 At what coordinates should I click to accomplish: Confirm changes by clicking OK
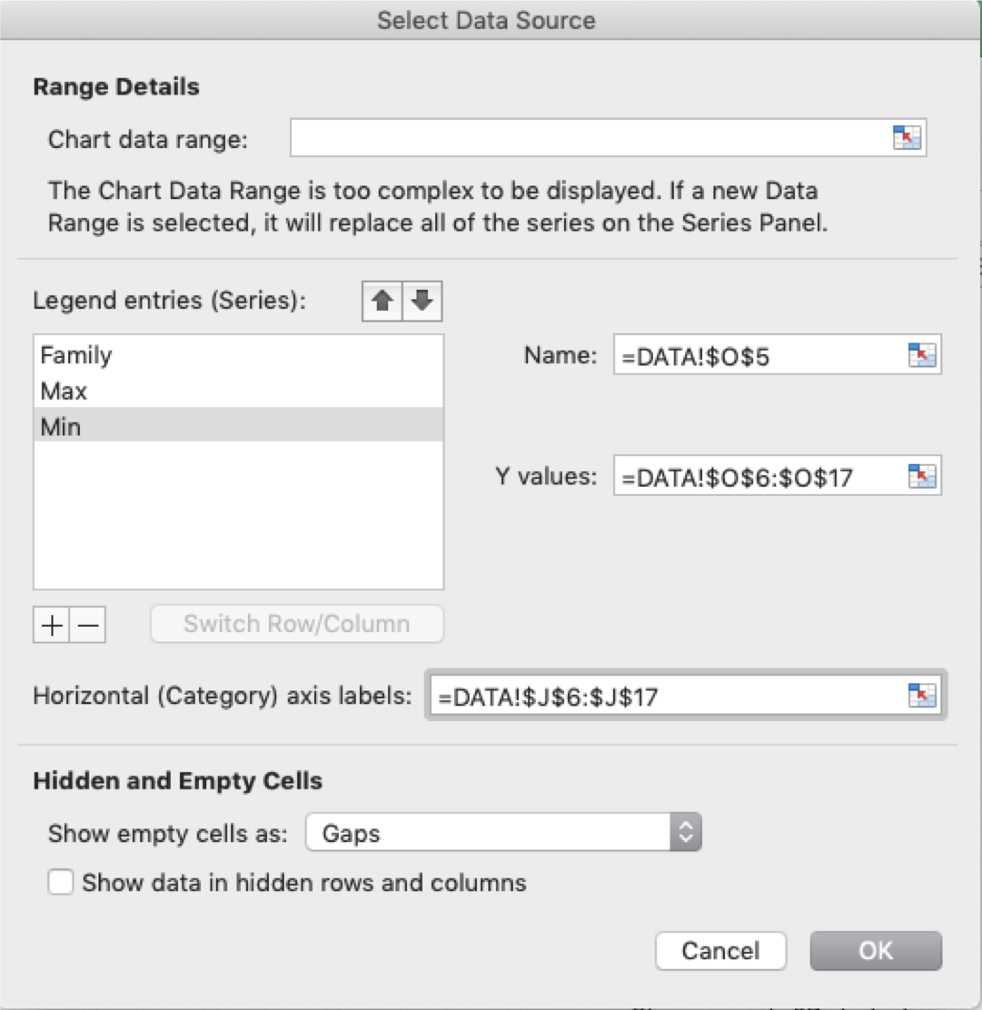pyautogui.click(x=875, y=950)
